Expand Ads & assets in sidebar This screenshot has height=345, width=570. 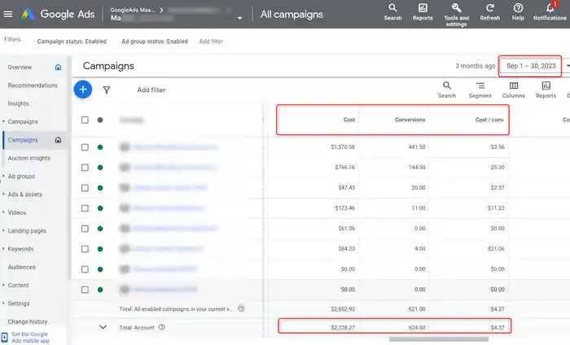coord(3,194)
